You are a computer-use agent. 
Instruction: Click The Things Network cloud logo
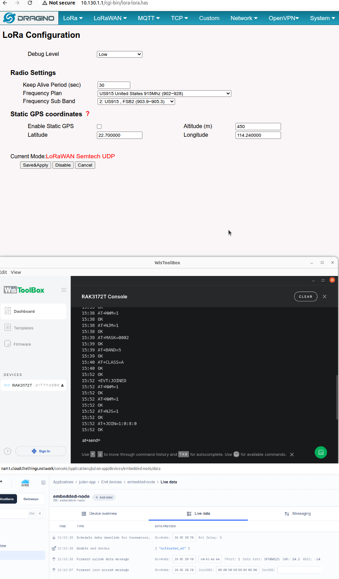(x=25, y=482)
